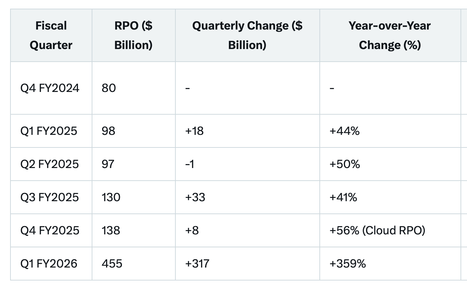Click the Fiscal Quarter column header
This screenshot has width=467, height=287.
51,35
